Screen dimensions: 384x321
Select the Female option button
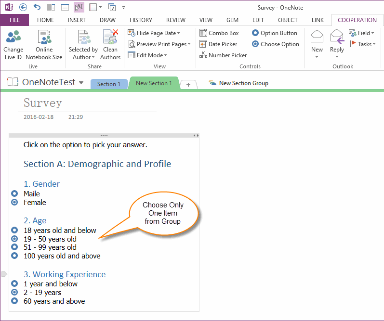click(14, 202)
